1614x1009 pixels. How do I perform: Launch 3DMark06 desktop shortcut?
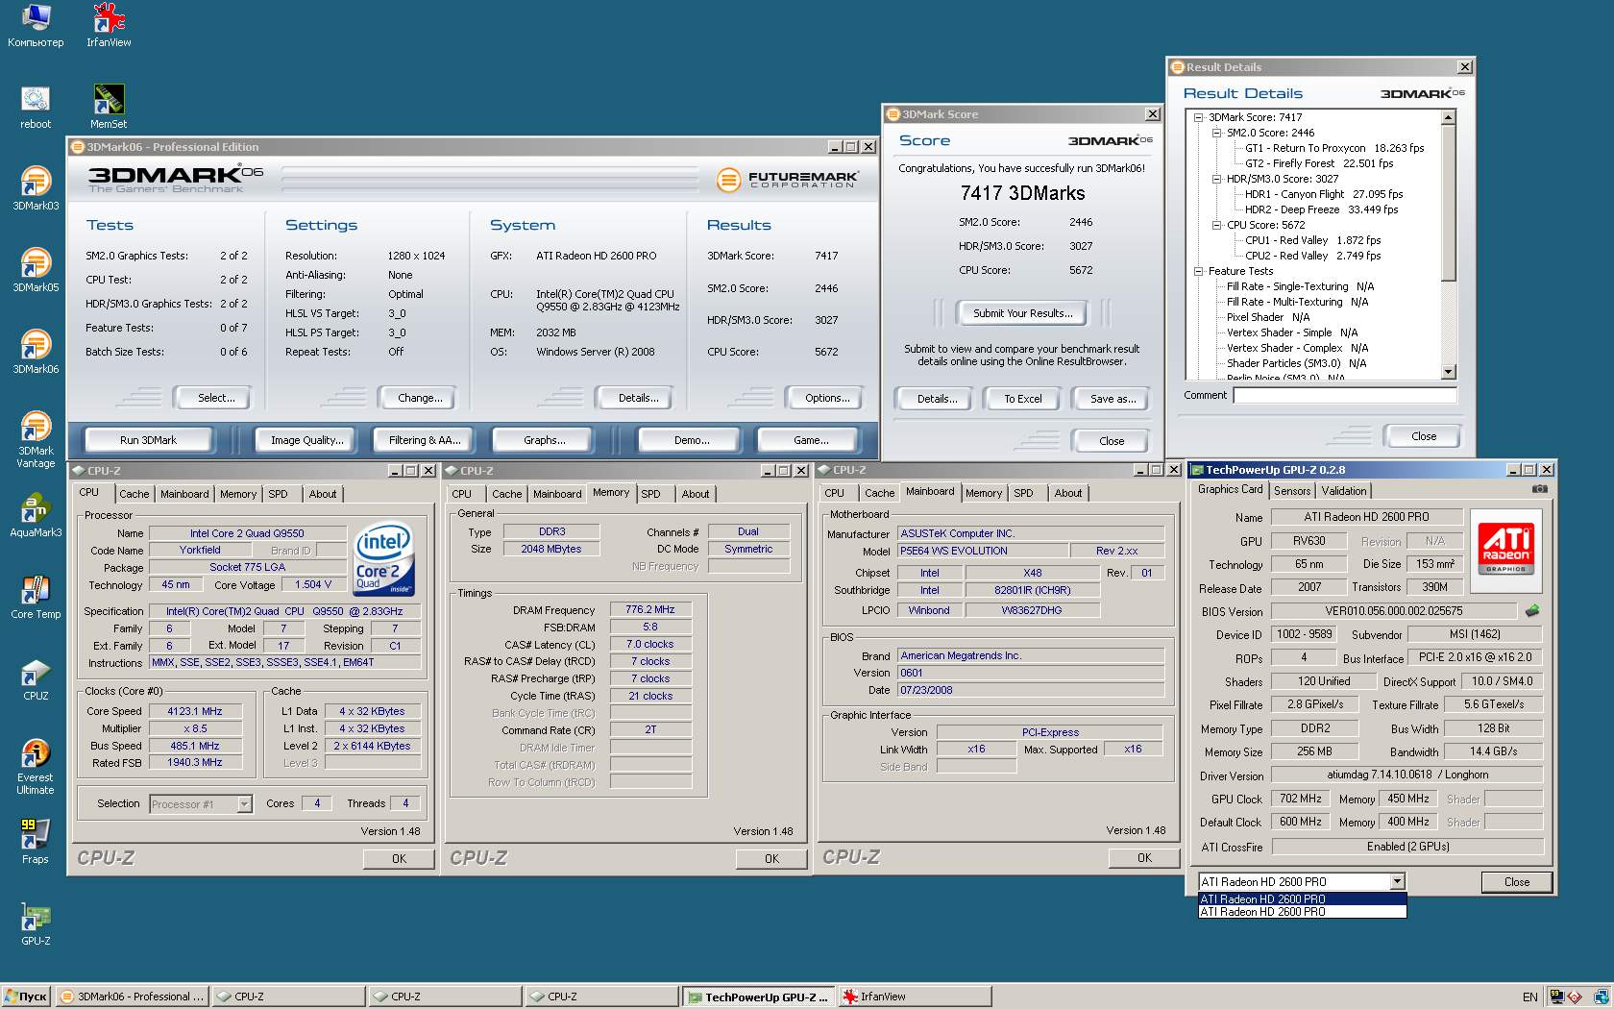coord(36,353)
